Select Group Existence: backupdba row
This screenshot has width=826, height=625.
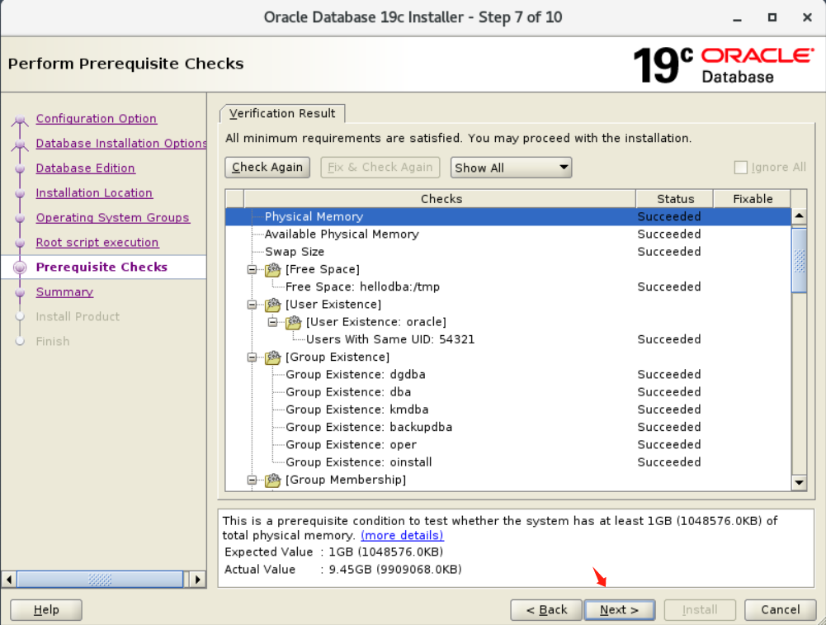tap(507, 427)
